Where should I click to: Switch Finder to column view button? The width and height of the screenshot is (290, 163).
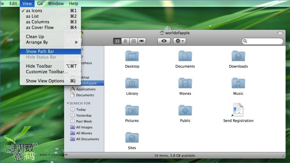tap(133, 41)
